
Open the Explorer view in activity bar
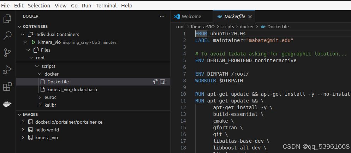(7, 19)
